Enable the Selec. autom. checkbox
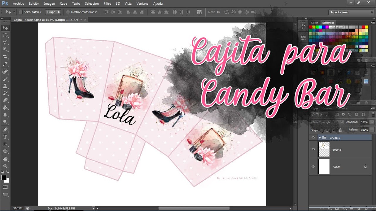The width and height of the screenshot is (376, 211). tap(21, 12)
